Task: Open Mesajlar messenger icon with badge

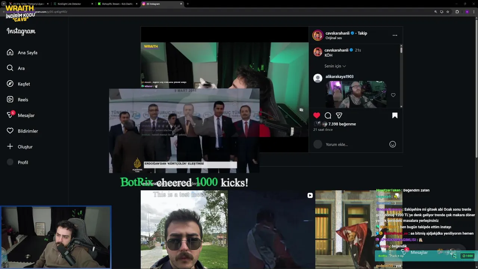Action: coord(10,115)
